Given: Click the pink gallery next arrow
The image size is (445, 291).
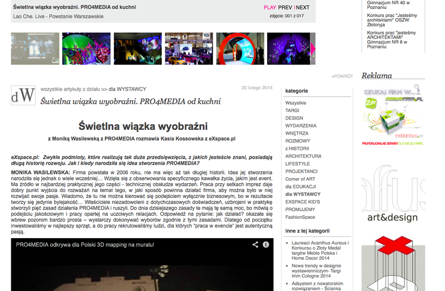Looking at the screenshot, I should coord(313,49).
